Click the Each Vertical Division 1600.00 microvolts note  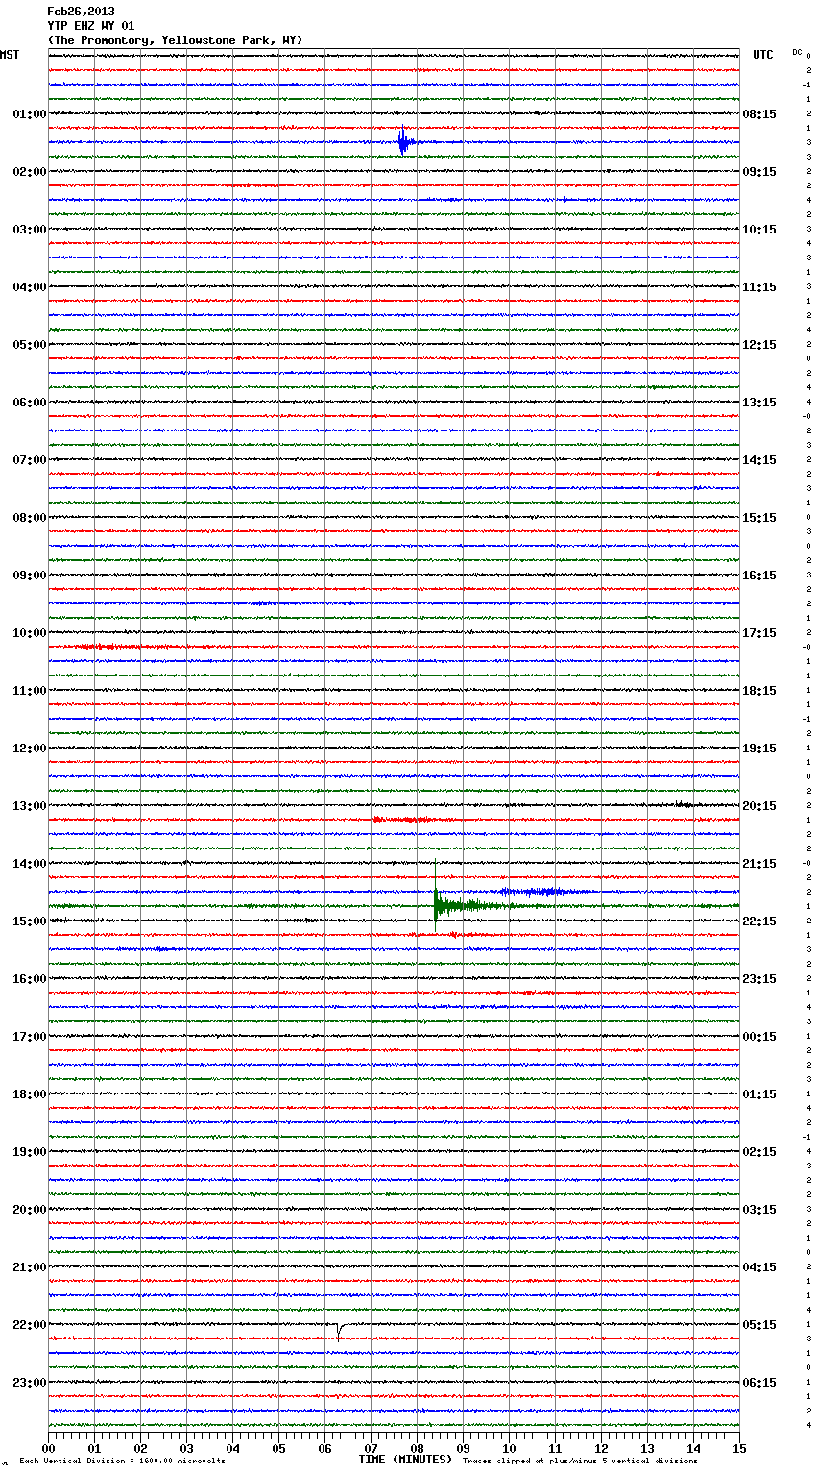pyautogui.click(x=122, y=1462)
